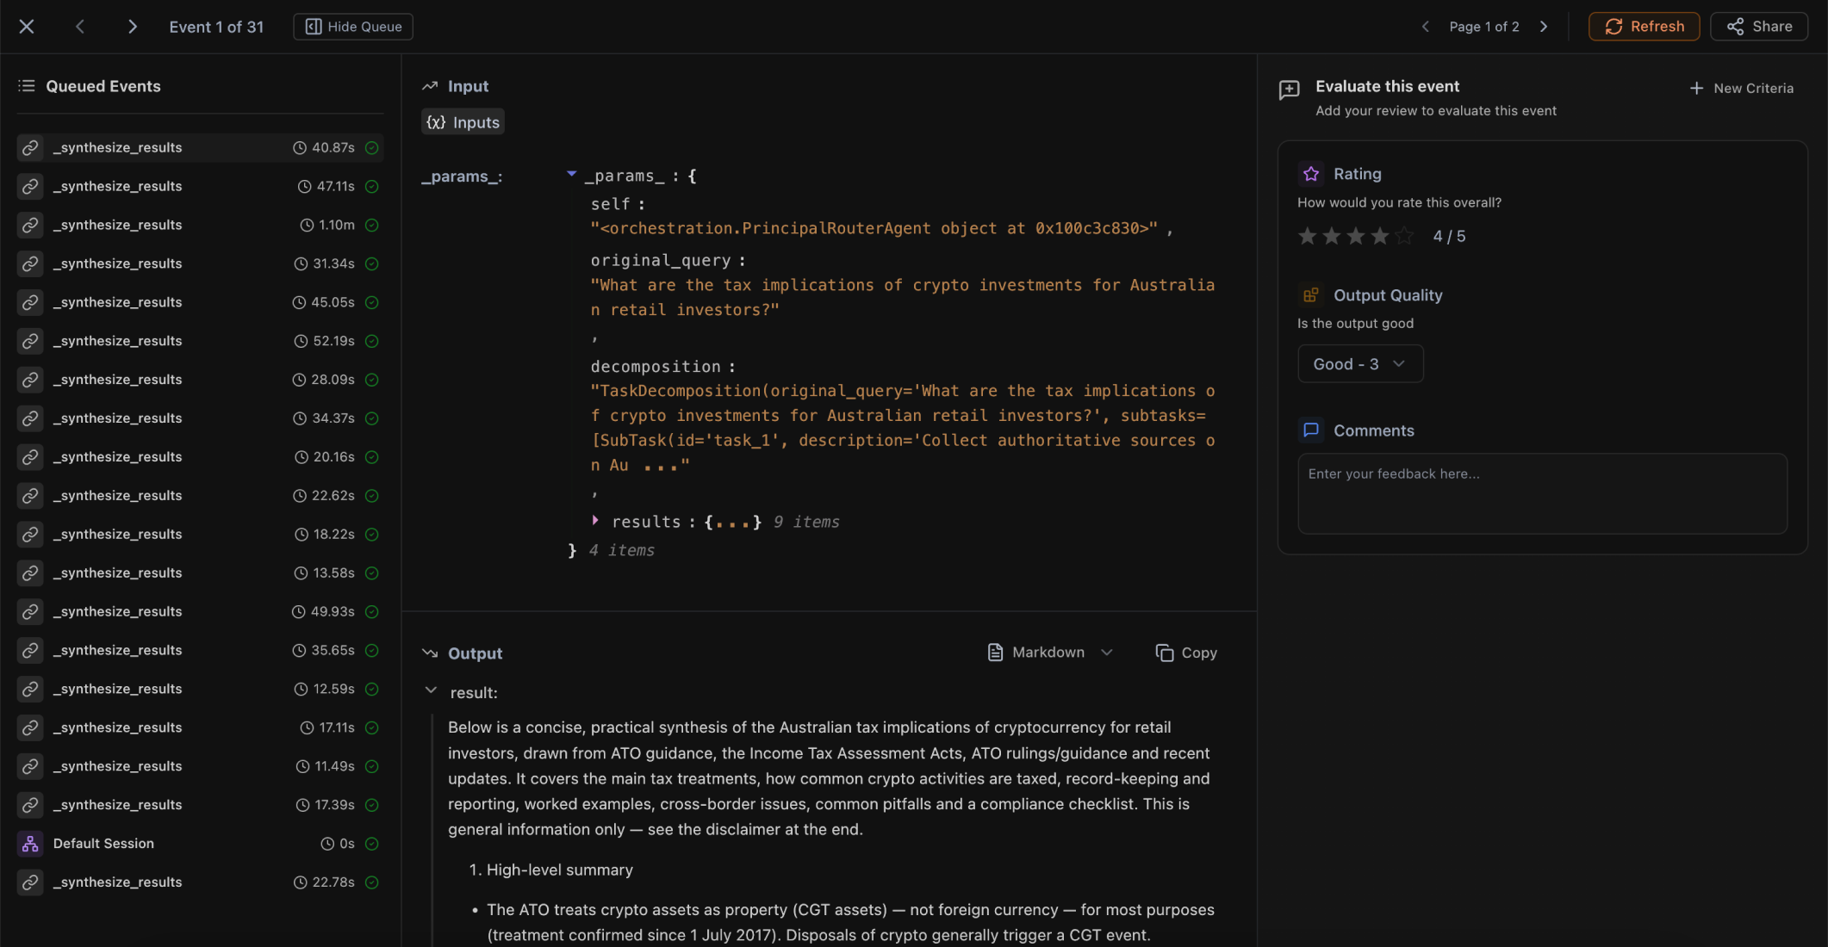This screenshot has width=1828, height=947.
Task: Set the overall rating to five stars
Action: pyautogui.click(x=1403, y=235)
